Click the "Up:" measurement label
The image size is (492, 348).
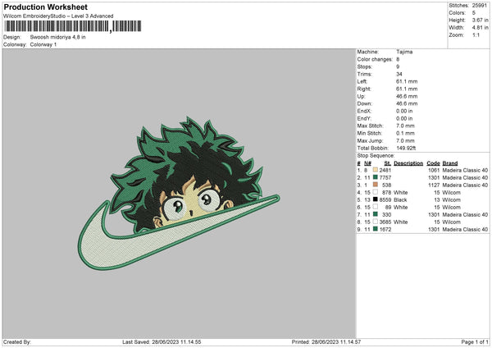coord(361,96)
